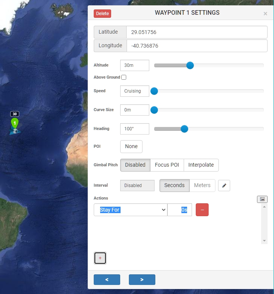Select Meters interval mode
This screenshot has width=274, height=294.
click(x=202, y=186)
